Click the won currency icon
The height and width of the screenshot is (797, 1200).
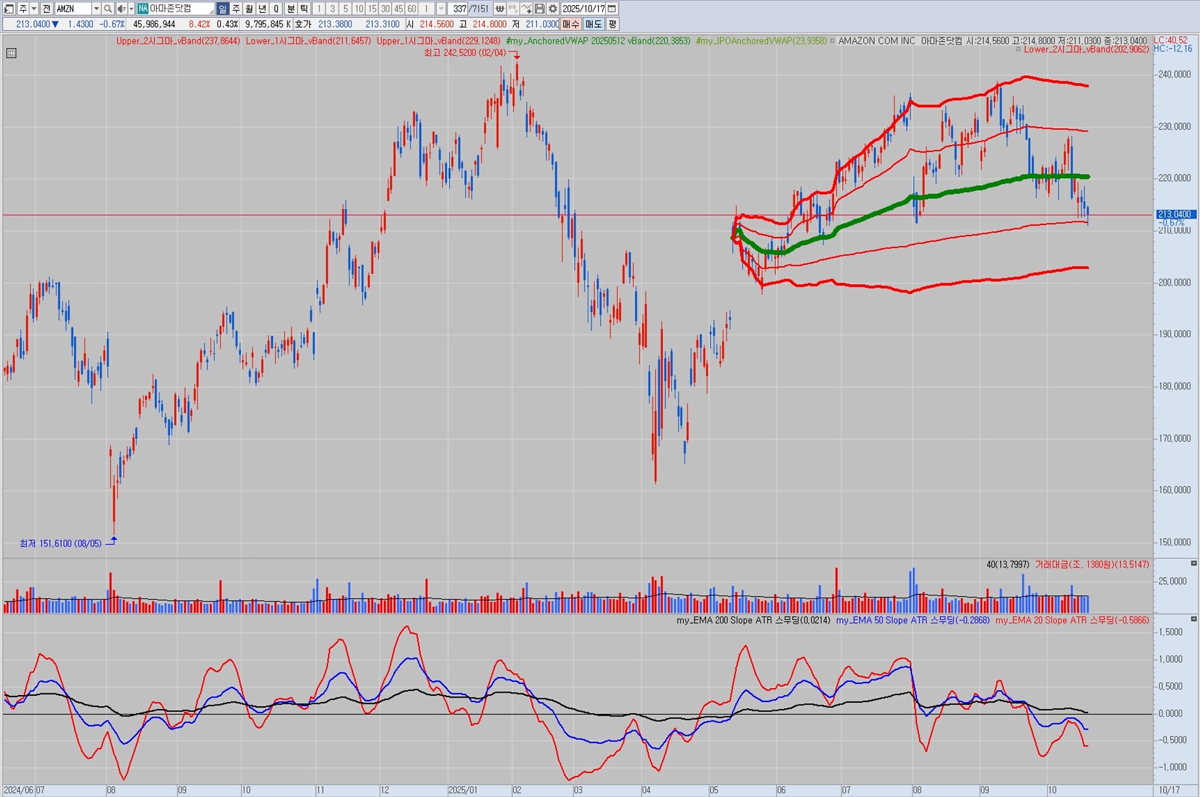500,9
